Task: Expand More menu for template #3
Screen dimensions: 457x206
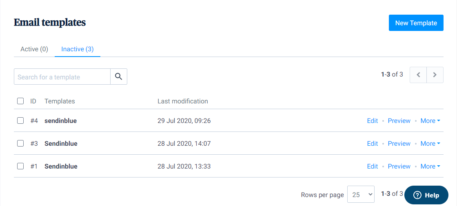Action: pyautogui.click(x=430, y=143)
